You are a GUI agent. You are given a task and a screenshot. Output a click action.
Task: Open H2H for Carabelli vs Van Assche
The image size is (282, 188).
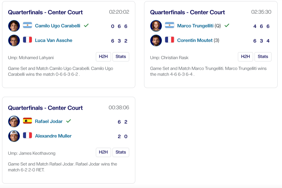[103, 57]
